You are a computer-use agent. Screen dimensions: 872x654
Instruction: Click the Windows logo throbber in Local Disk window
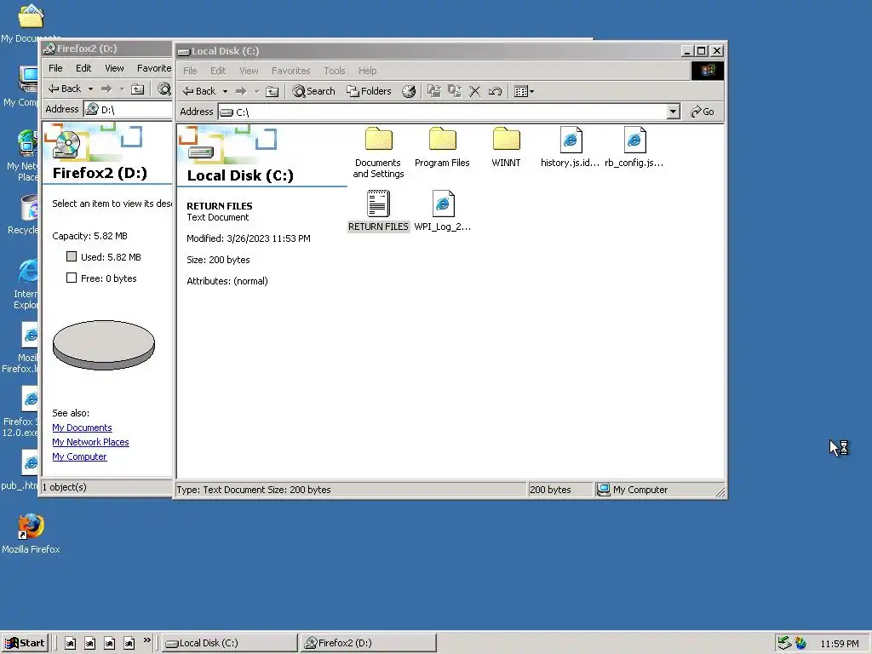[708, 71]
